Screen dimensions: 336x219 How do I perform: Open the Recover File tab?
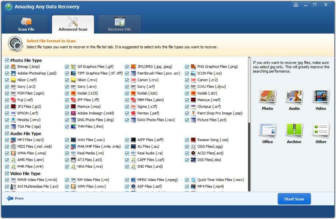119,24
